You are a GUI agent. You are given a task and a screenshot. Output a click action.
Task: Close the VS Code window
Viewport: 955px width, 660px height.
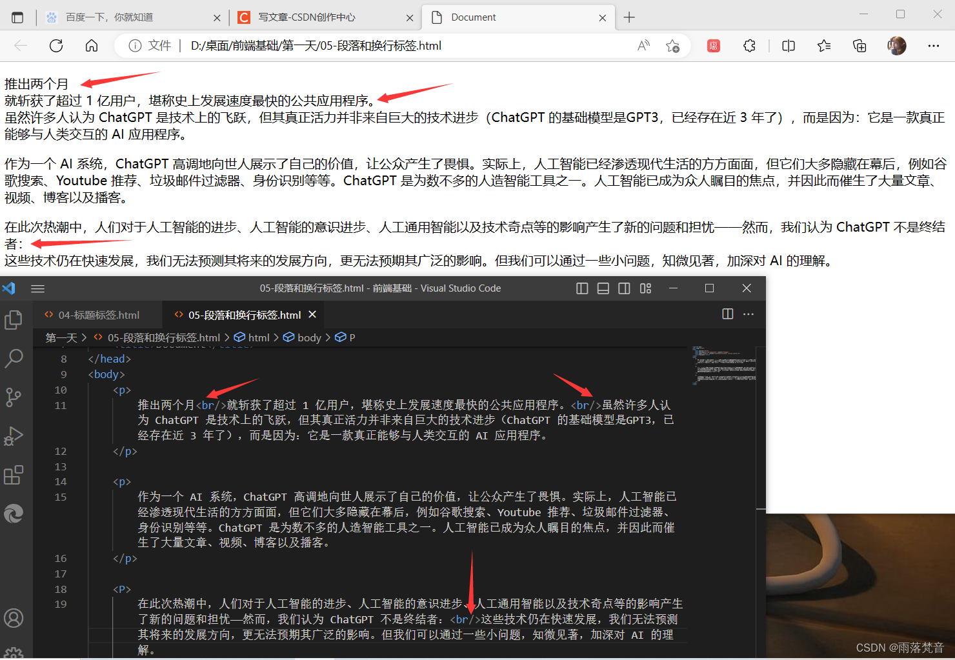(x=747, y=288)
